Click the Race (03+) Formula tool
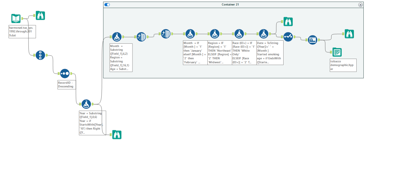Viewport: 394px width, 169px height. (239, 34)
